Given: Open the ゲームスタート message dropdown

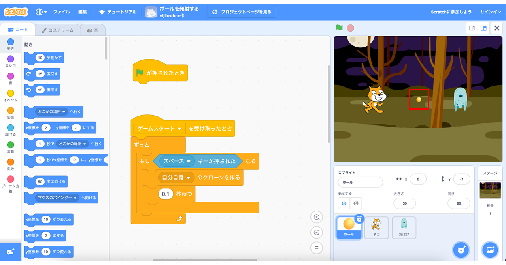Looking at the screenshot, I should click(x=179, y=129).
